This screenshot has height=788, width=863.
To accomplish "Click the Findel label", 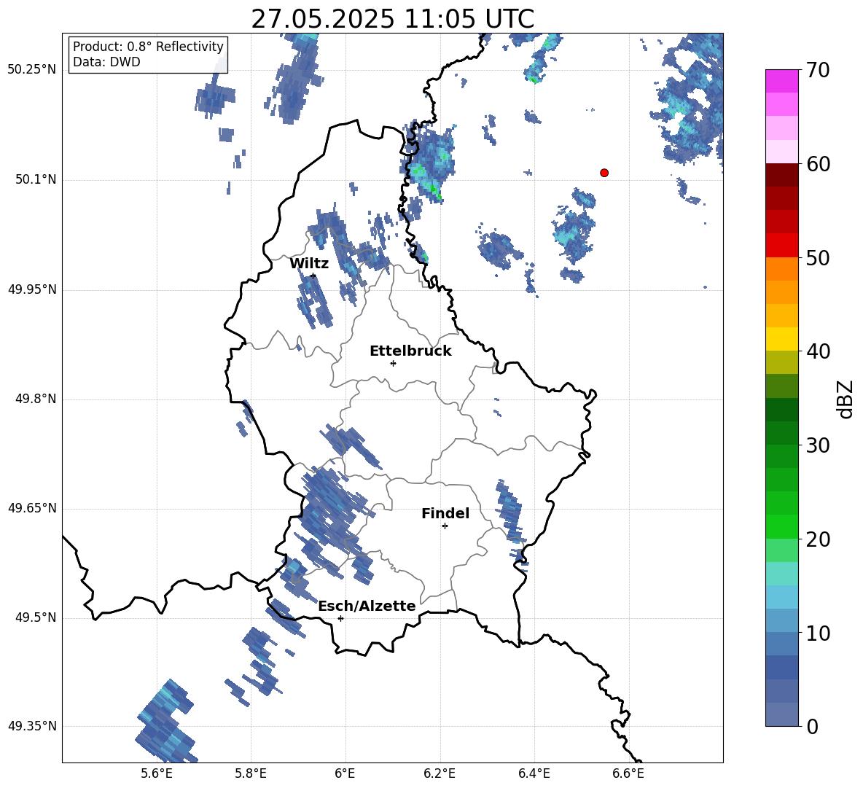I will 445,513.
